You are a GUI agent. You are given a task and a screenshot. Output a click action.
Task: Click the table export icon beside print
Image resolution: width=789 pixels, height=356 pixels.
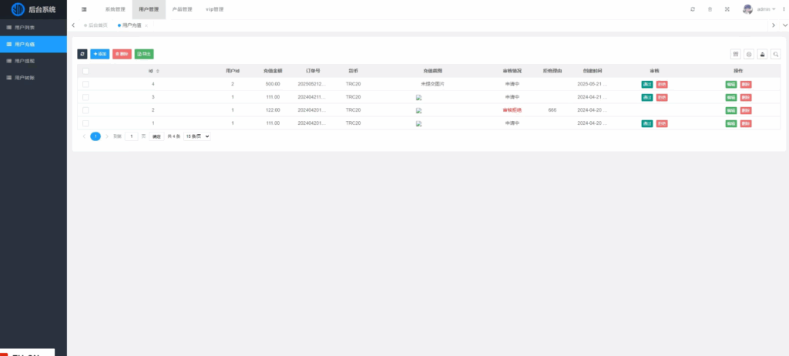(x=762, y=55)
